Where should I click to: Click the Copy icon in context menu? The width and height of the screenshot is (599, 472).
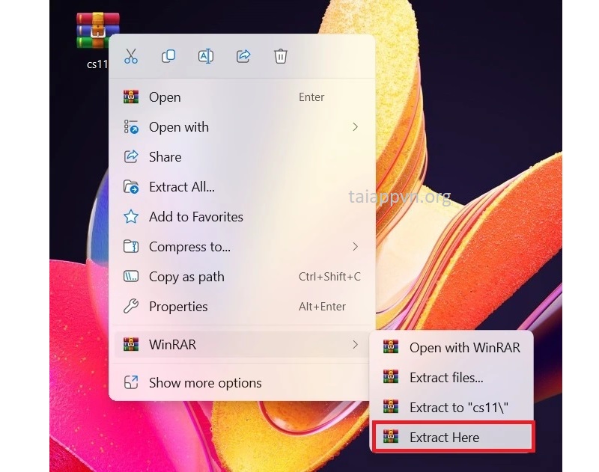click(x=168, y=56)
